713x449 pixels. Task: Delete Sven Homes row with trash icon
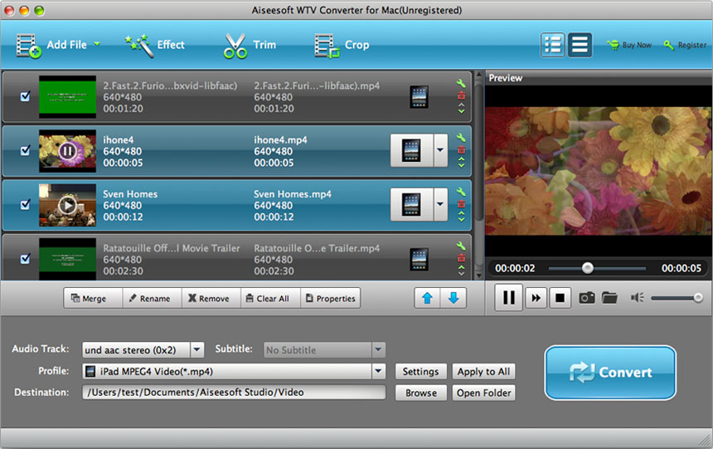tap(461, 204)
